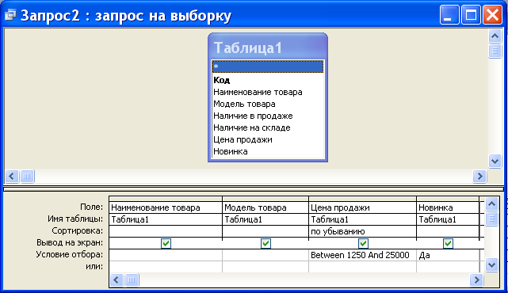Click the Between 1250 And 25000 criteria cell
Image resolution: width=508 pixels, height=293 pixels.
coord(362,255)
